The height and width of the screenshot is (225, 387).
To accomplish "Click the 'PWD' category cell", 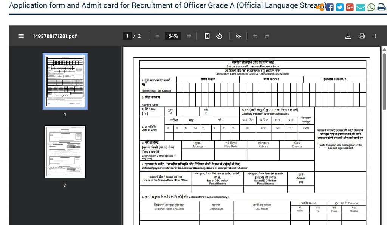I will pos(306,128).
